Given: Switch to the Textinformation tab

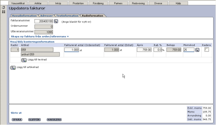Looking at the screenshot, I should pos(67,16).
